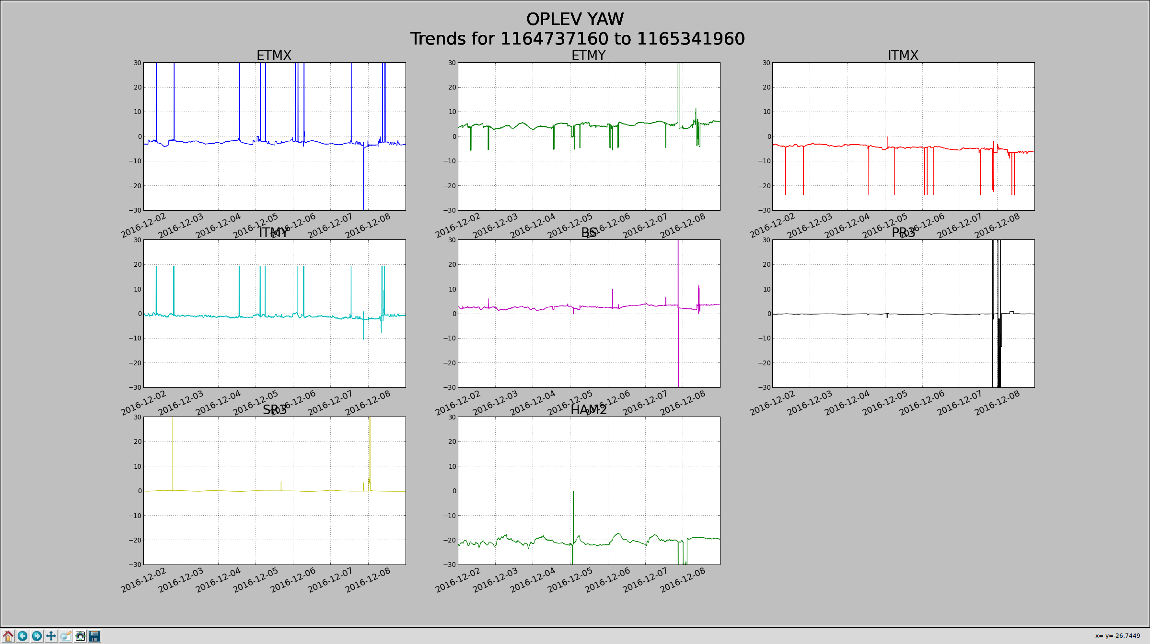Activate the Pan axes tool
The height and width of the screenshot is (644, 1150).
pyautogui.click(x=51, y=636)
